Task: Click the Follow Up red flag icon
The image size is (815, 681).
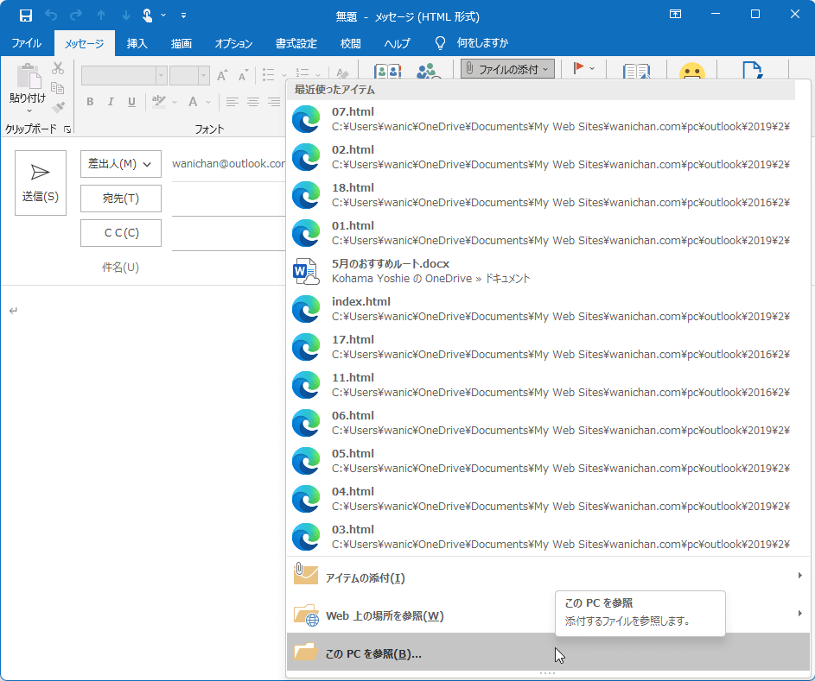Action: tap(578, 68)
